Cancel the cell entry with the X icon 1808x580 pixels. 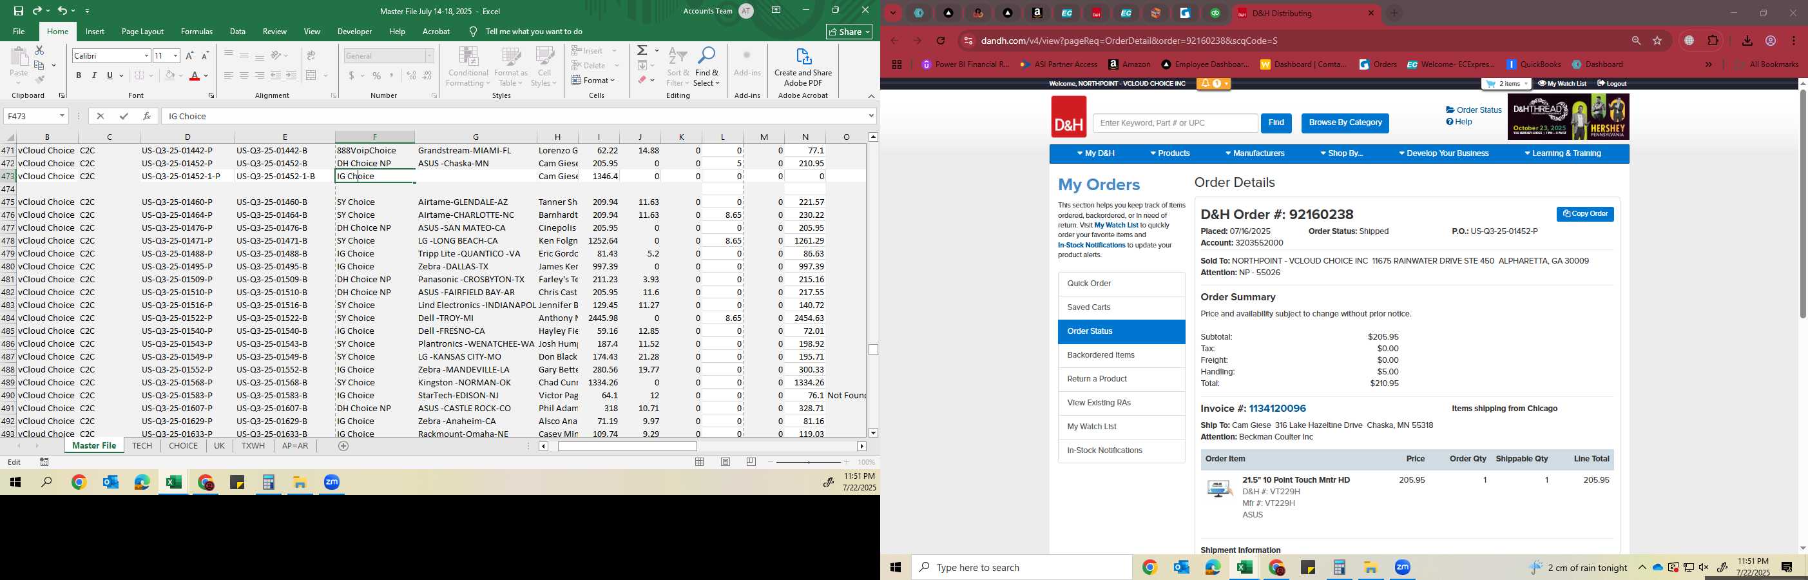point(101,116)
